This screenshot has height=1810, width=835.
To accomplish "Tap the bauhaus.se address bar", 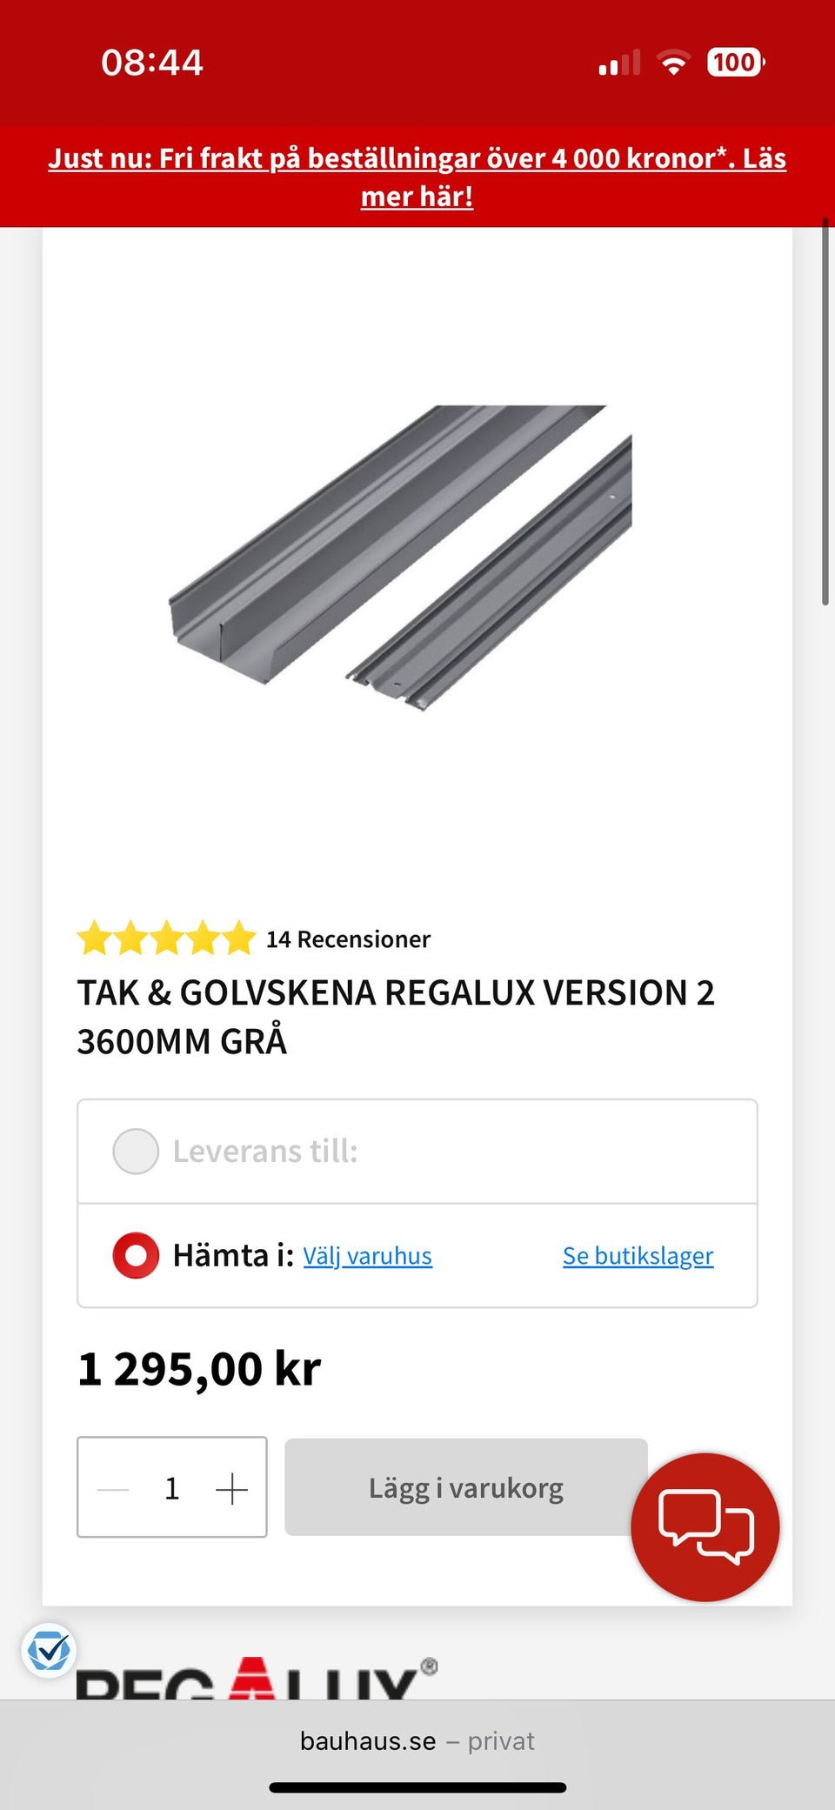I will pyautogui.click(x=417, y=1741).
